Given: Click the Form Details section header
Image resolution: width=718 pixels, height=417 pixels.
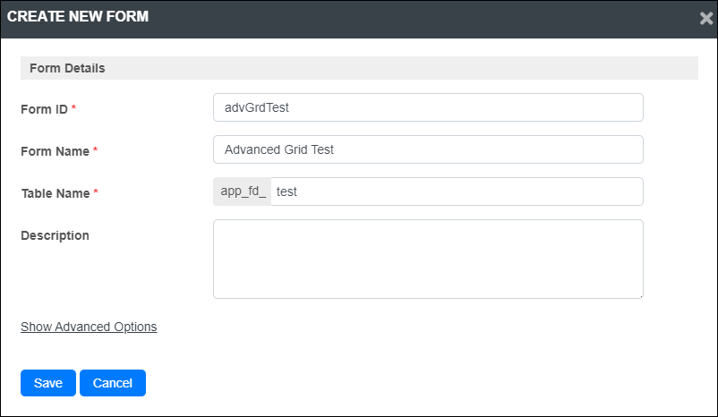Looking at the screenshot, I should [360, 68].
